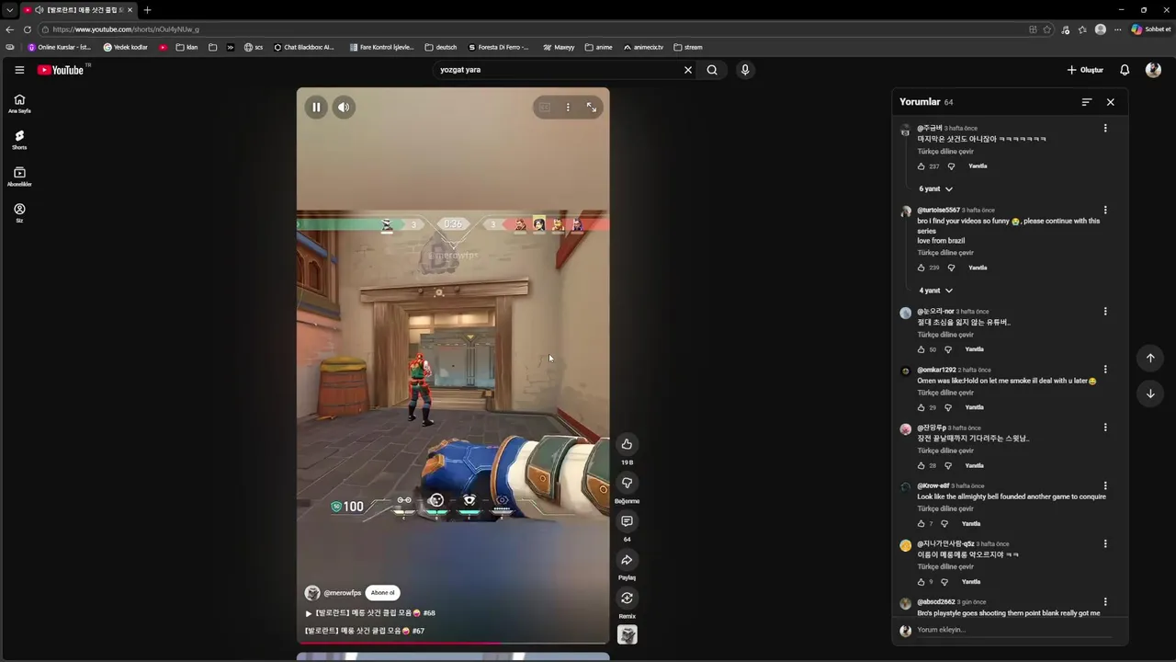Translate the @Krow-e8f comment to Turkish
Image resolution: width=1176 pixels, height=662 pixels.
click(945, 508)
